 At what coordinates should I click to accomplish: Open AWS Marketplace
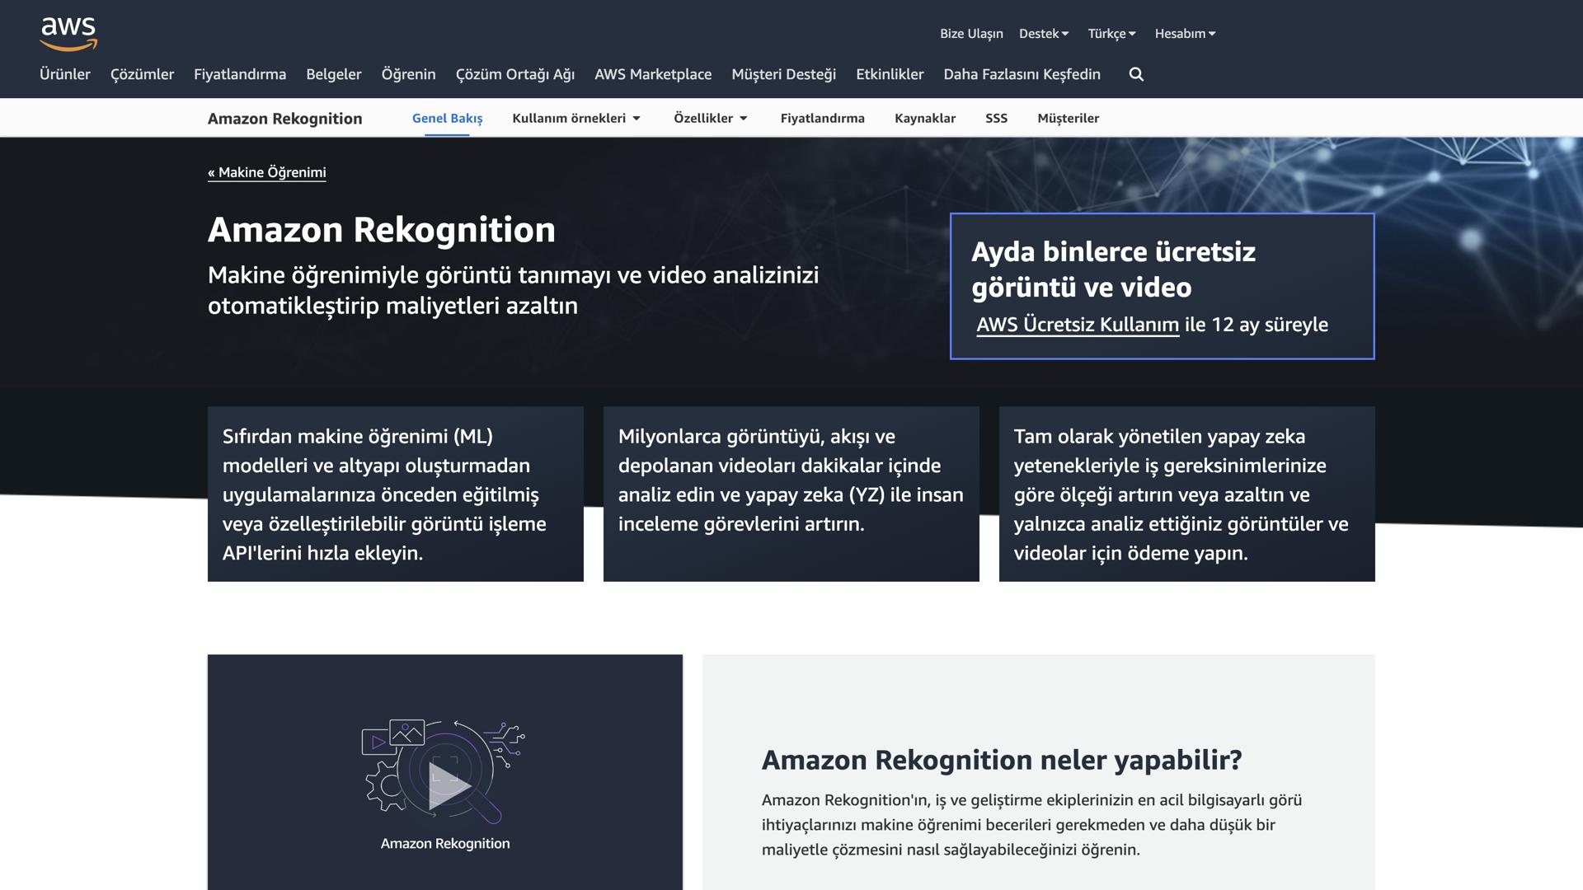(x=653, y=74)
